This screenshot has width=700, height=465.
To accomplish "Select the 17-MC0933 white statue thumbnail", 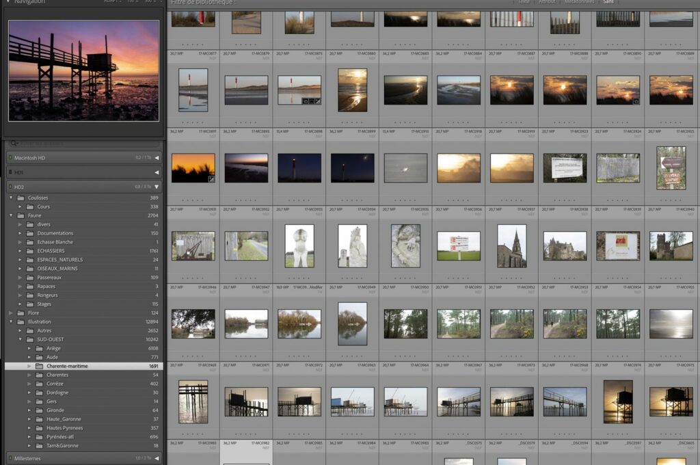I will click(x=299, y=246).
